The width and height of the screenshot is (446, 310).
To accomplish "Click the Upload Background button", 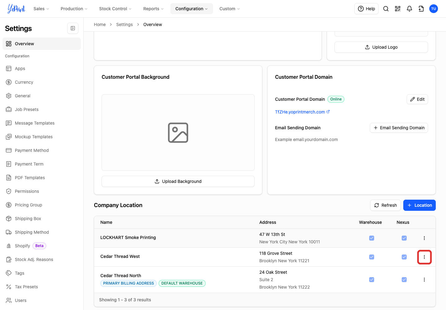I will (x=178, y=181).
